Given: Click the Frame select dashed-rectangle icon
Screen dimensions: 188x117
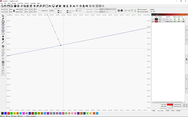Looking at the screenshot, I should 47,6.
